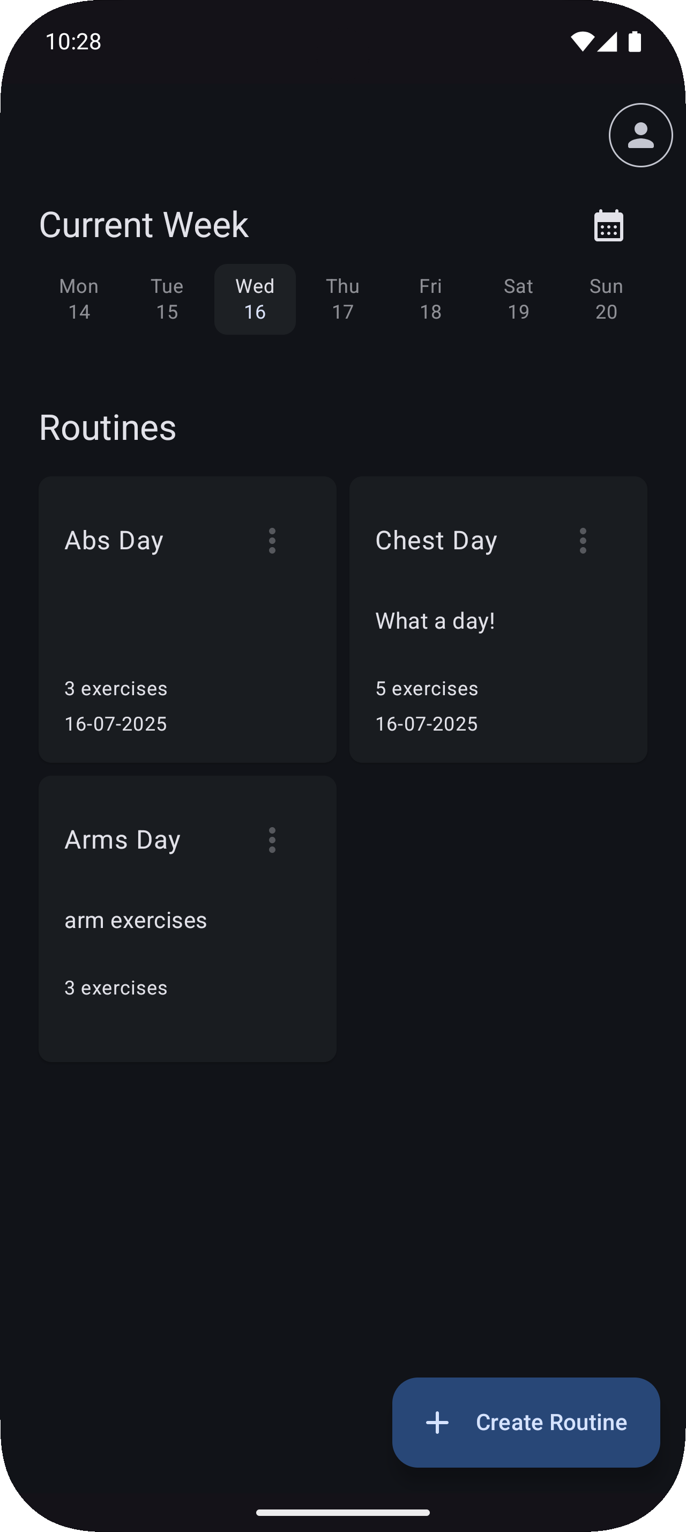Choose Sunday 20 in the week strip
Viewport: 686px width, 1532px height.
pos(606,299)
